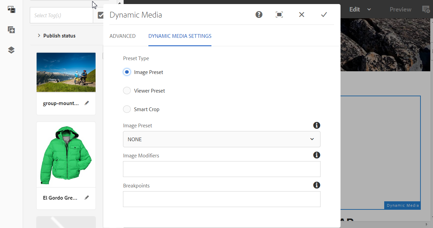This screenshot has height=228, width=433.
Task: Click the Preview button
Action: pos(400,9)
